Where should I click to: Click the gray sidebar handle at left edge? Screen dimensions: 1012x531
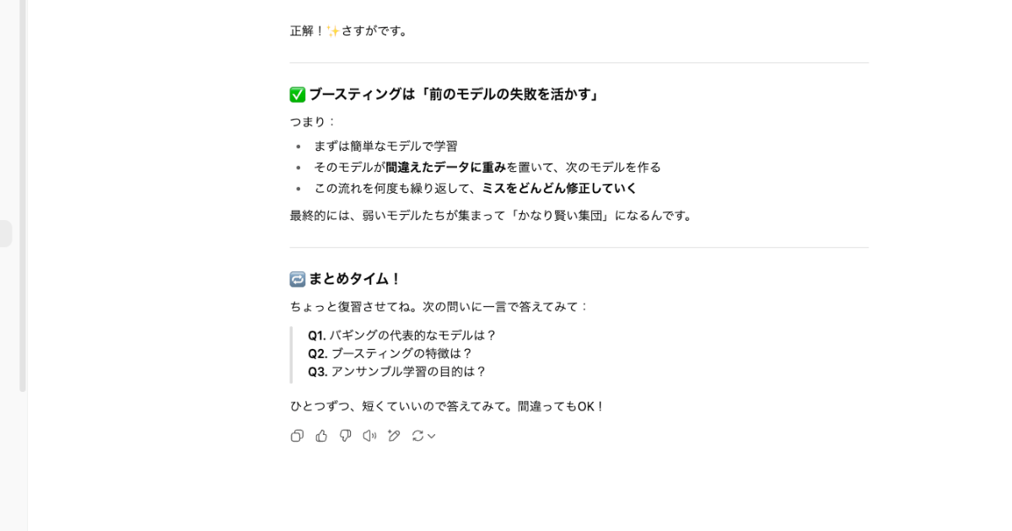coord(5,233)
